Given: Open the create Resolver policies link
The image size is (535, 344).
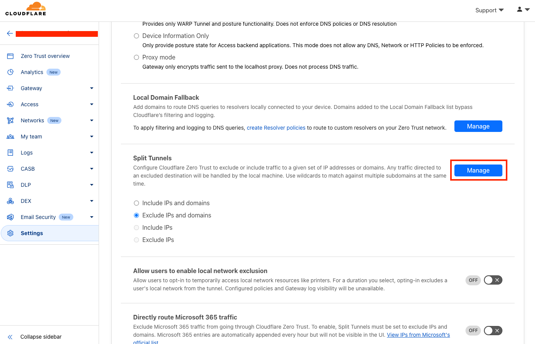Looking at the screenshot, I should pos(276,128).
